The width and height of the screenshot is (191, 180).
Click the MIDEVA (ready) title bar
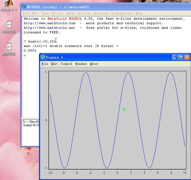(x=106, y=7)
